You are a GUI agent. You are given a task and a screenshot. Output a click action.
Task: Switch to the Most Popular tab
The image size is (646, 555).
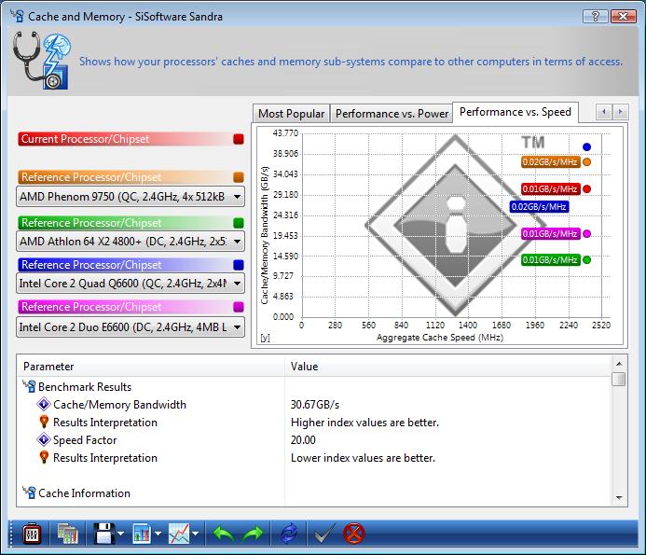[x=291, y=114]
